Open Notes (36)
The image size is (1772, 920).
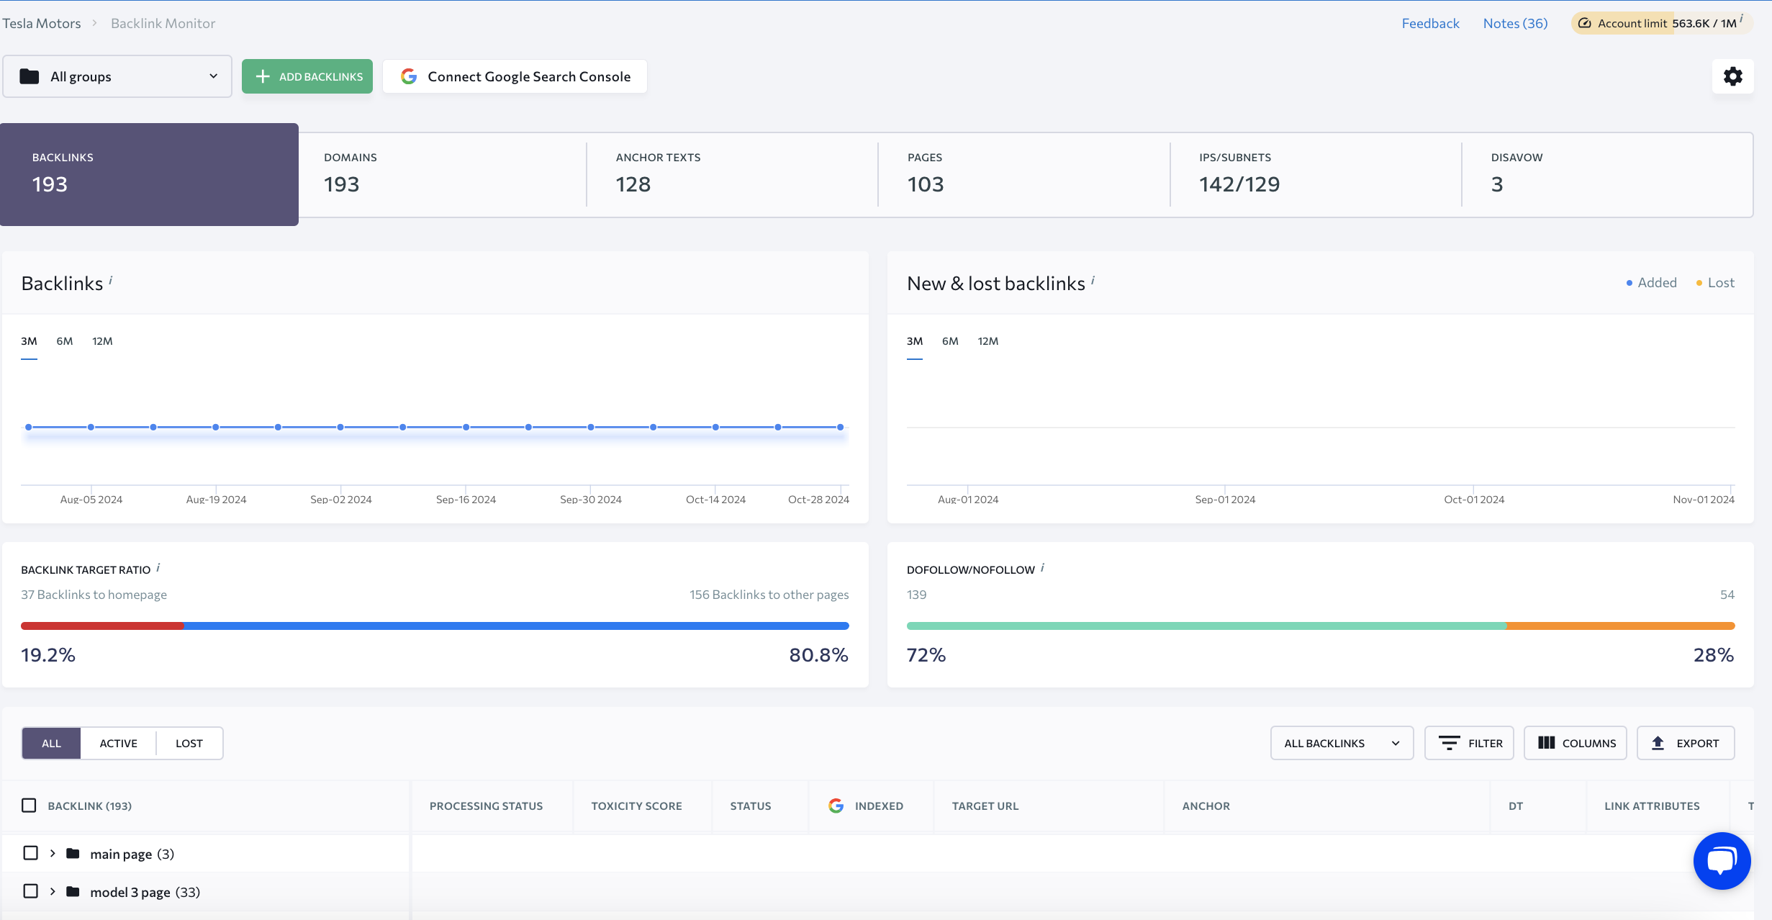(x=1515, y=23)
